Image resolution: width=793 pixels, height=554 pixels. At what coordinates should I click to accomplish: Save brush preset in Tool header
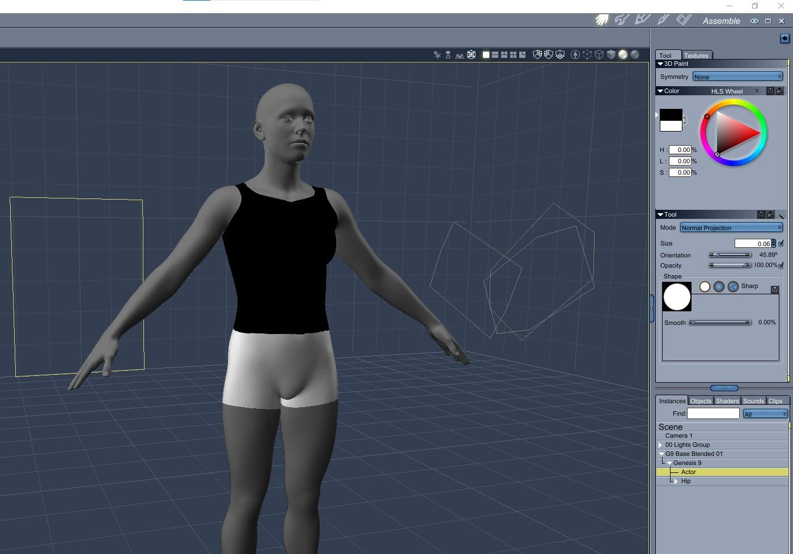pyautogui.click(x=761, y=214)
